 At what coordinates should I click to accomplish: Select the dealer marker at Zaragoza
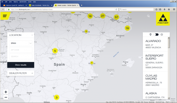(86, 31)
